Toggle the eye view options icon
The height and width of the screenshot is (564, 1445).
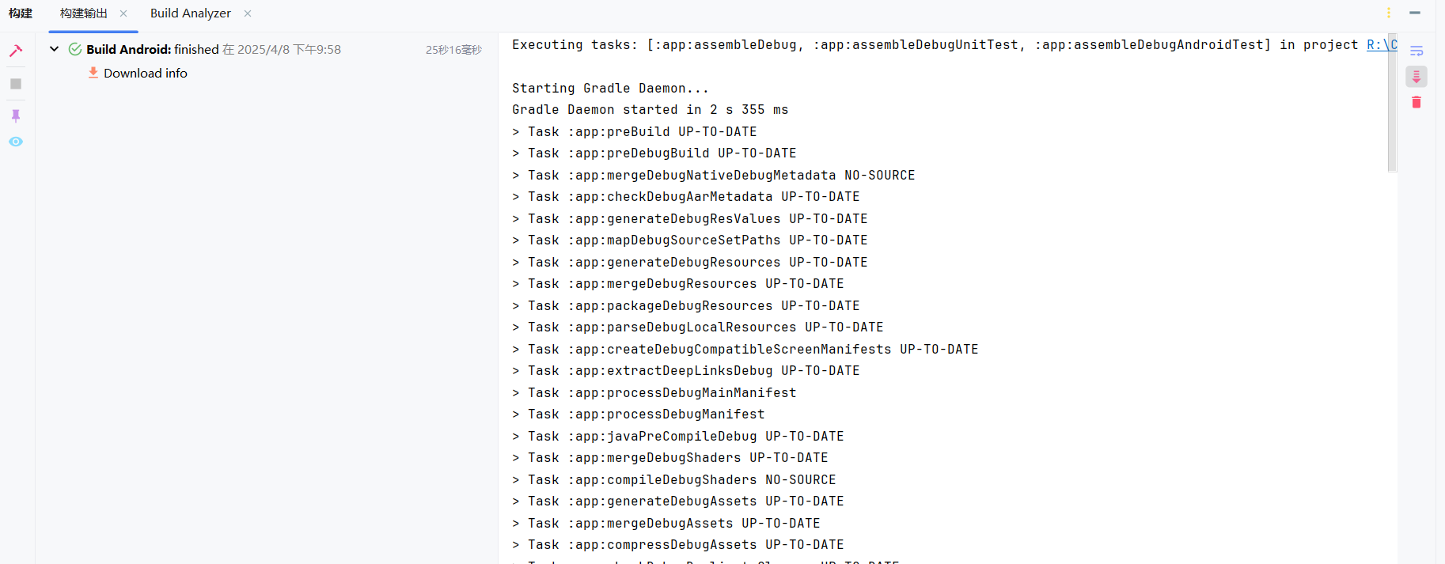click(16, 142)
